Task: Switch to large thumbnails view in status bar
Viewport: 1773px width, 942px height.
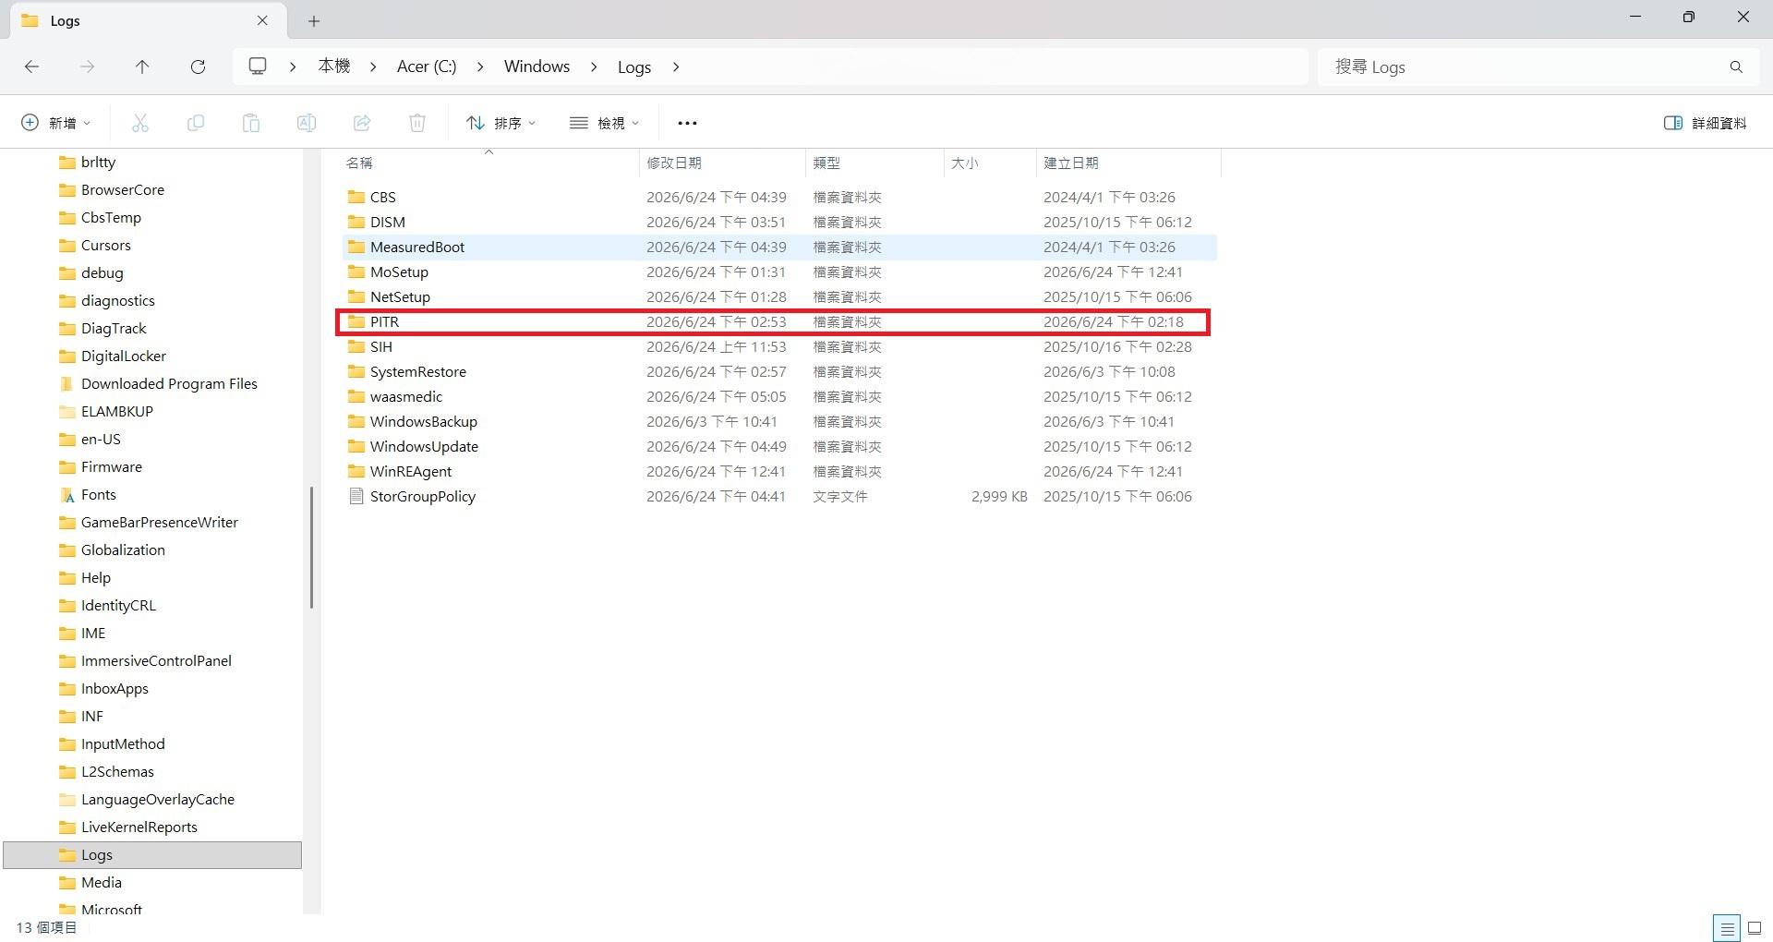Action: [1755, 928]
